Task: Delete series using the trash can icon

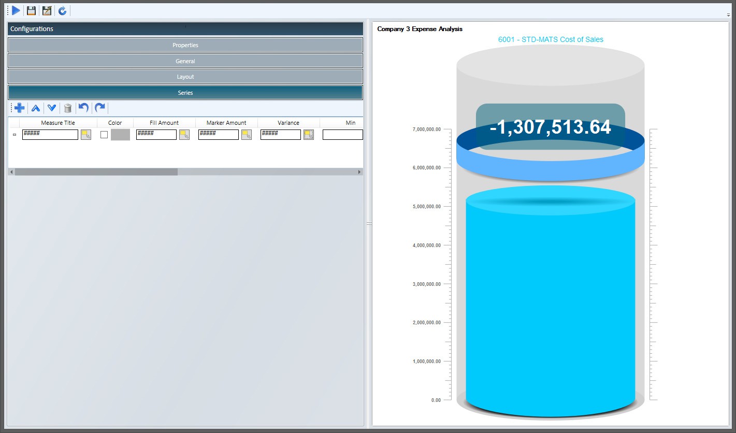Action: tap(68, 108)
